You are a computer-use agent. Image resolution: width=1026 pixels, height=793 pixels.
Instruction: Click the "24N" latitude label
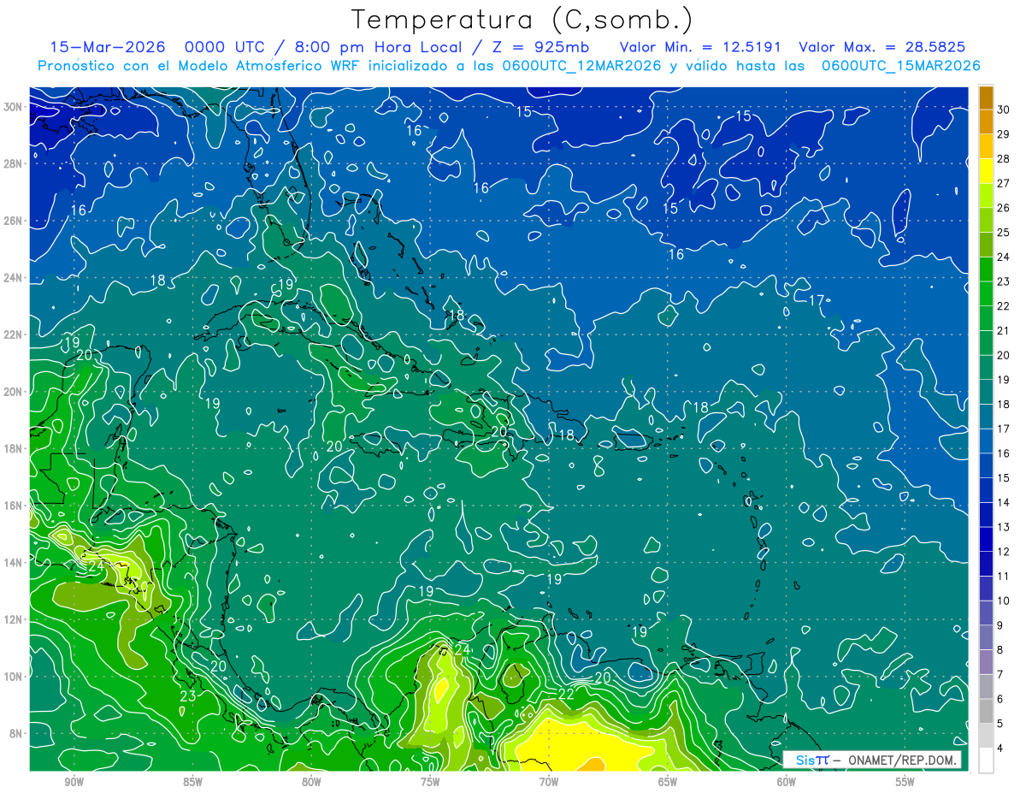click(15, 278)
